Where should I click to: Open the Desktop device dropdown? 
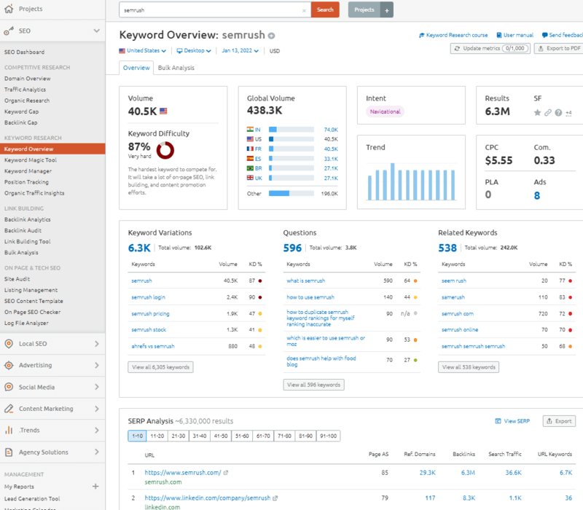point(192,50)
